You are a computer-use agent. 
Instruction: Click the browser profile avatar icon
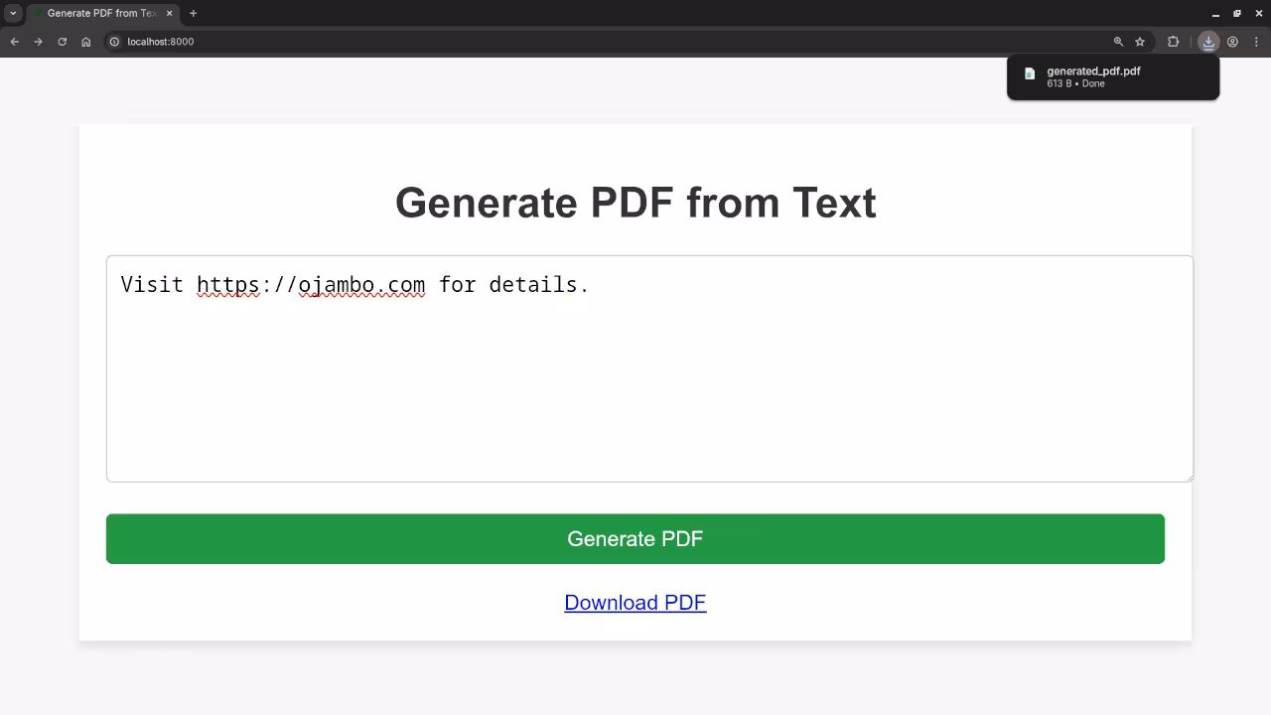tap(1232, 42)
